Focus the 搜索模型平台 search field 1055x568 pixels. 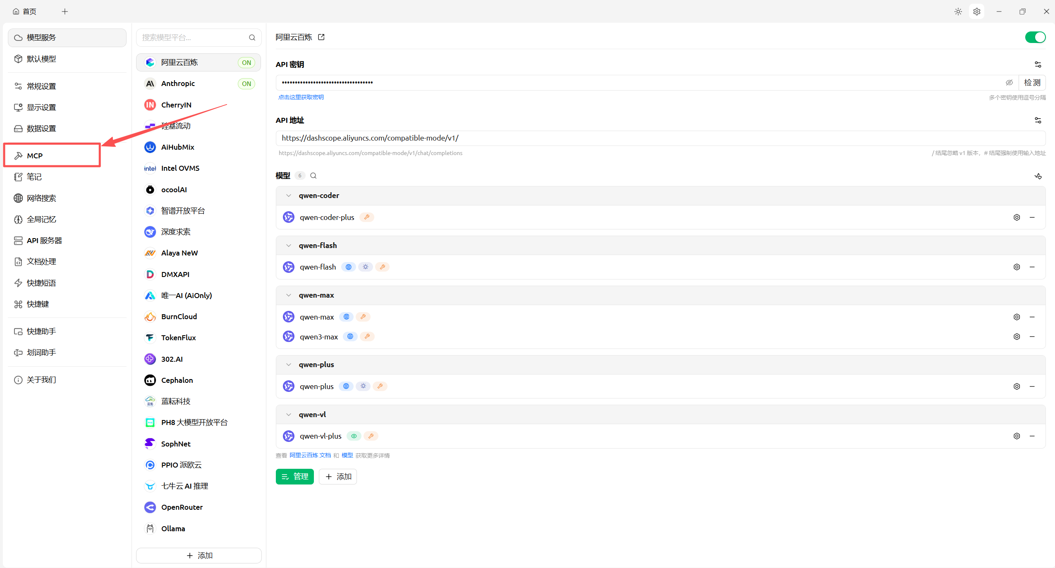pos(194,38)
